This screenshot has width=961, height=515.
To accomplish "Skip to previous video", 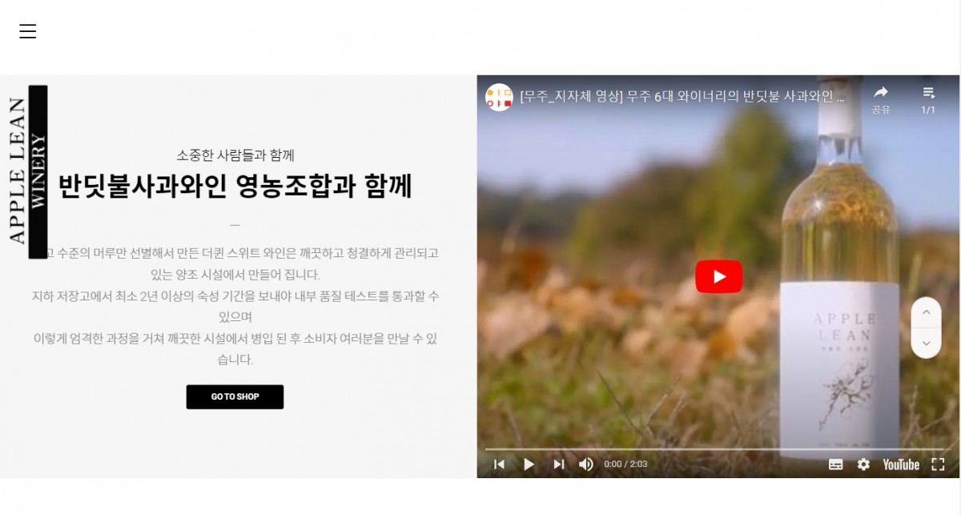I will click(x=499, y=464).
